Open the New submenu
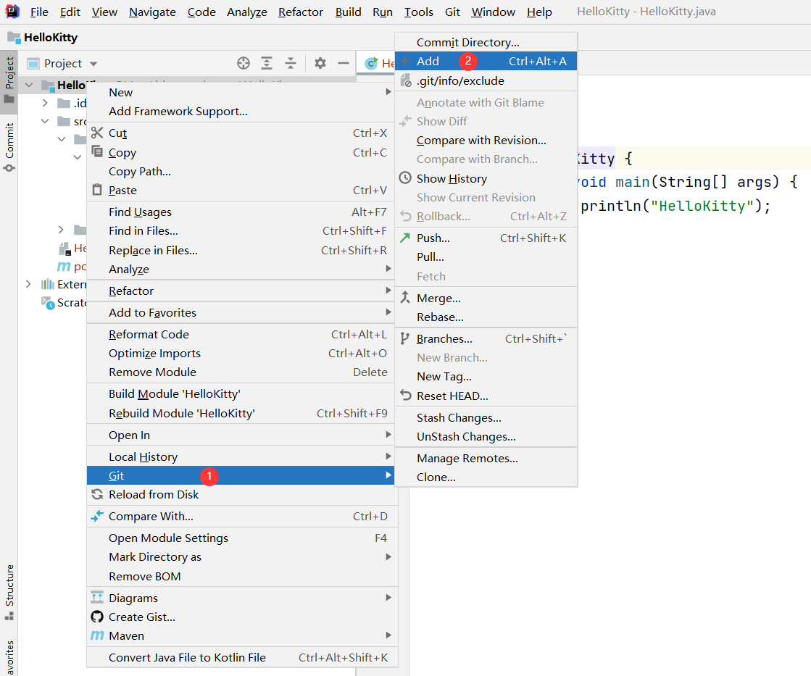Viewport: 811px width, 676px height. [242, 93]
